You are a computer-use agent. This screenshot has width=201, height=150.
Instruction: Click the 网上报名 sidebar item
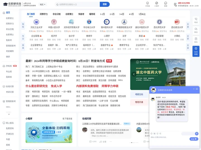click(x=10, y=123)
